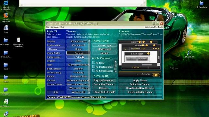Select the Gem theme
Viewport: 209px width, 117px height.
77,61
